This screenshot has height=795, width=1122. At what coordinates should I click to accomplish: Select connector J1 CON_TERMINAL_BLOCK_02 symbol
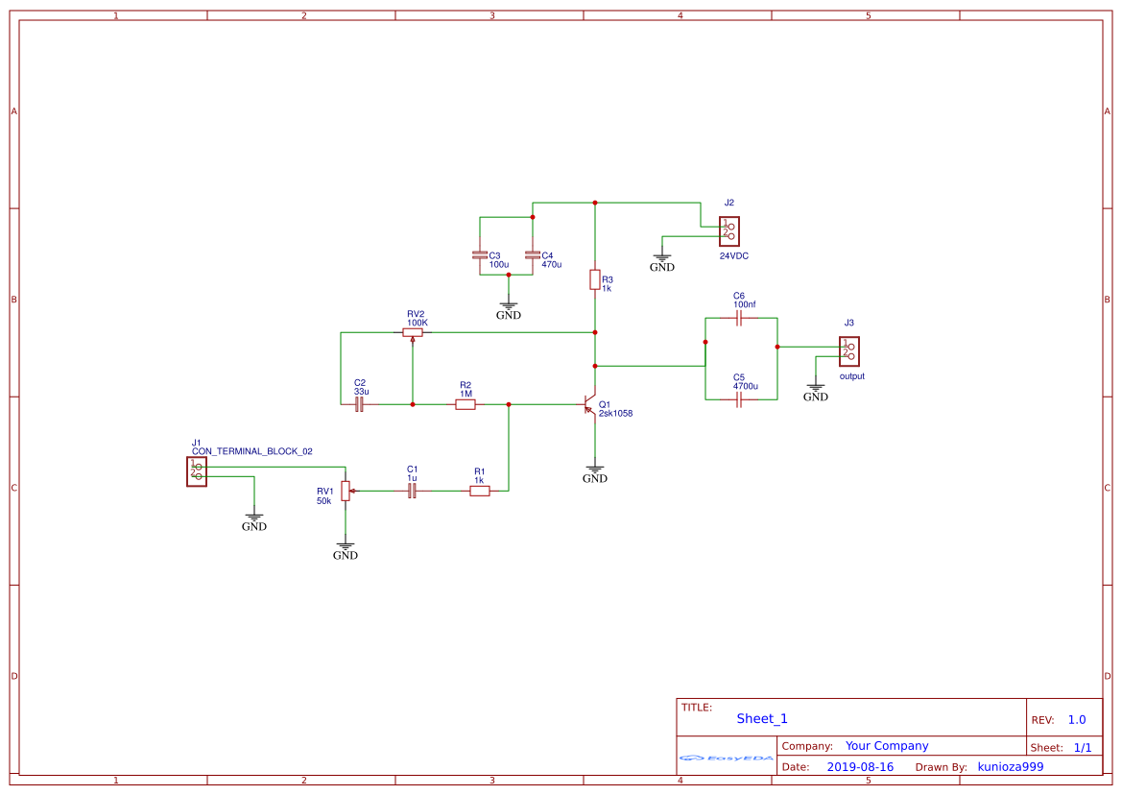coord(197,470)
